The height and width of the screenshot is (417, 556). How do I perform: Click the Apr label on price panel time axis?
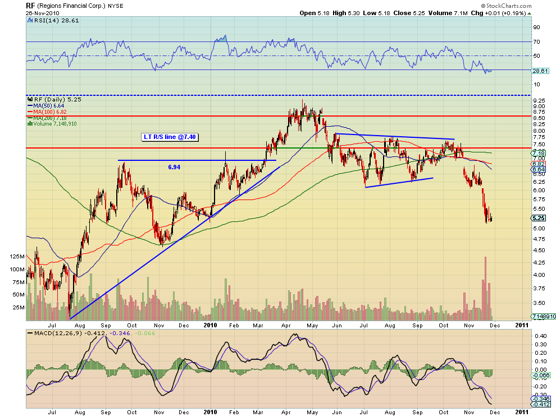tap(286, 325)
